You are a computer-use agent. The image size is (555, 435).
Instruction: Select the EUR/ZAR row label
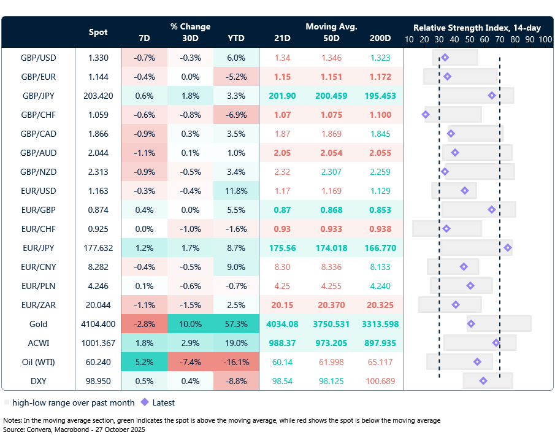tap(39, 305)
